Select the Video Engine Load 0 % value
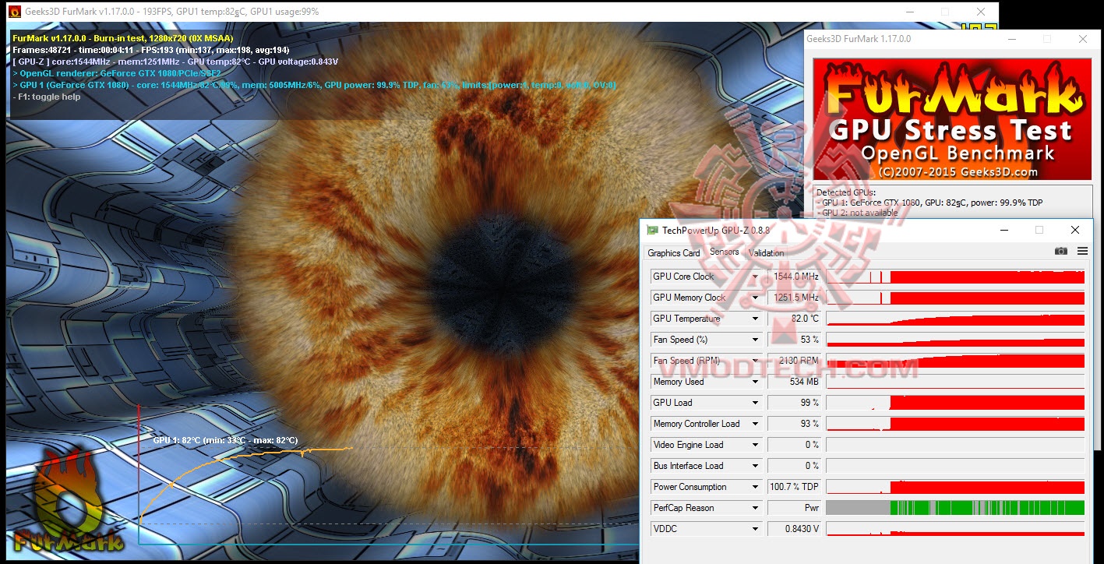The image size is (1104, 564). pyautogui.click(x=795, y=445)
